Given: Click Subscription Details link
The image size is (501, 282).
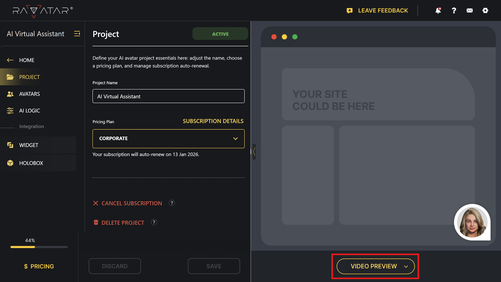Looking at the screenshot, I should click(x=213, y=121).
